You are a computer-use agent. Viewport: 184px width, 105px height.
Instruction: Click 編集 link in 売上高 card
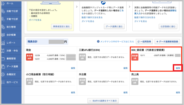point(178,92)
